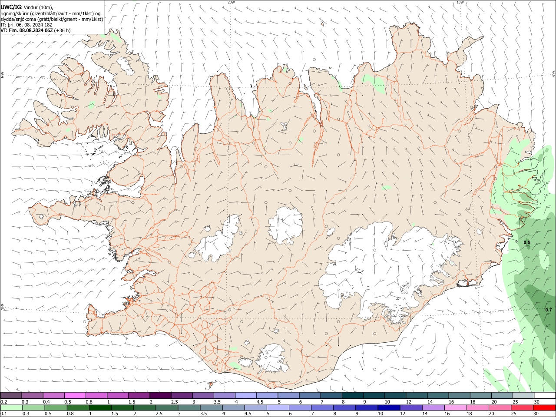Click the '0.5' precipitation contour label
Viewport: 556px width, 417px height.
(527, 242)
